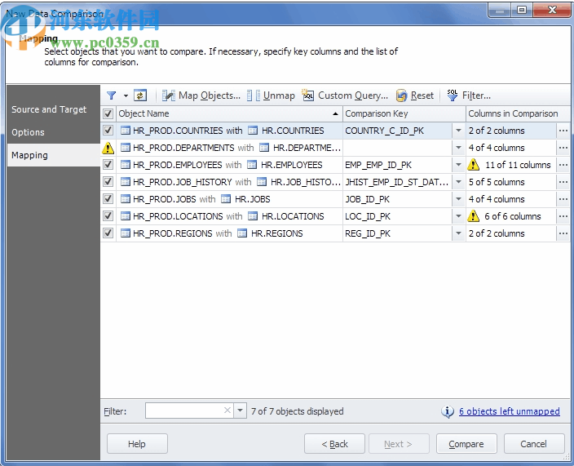Open the columns ellipsis for REGIONS row
Screen dimensions: 574x466
(563, 233)
